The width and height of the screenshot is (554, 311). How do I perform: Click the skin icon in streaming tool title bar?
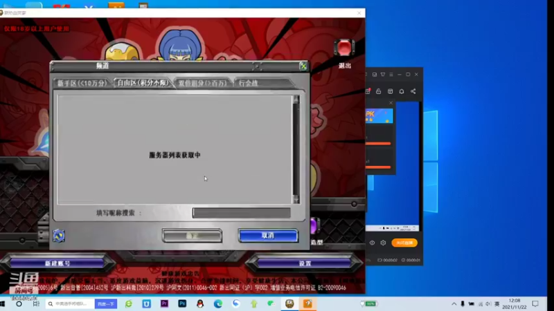(x=383, y=75)
